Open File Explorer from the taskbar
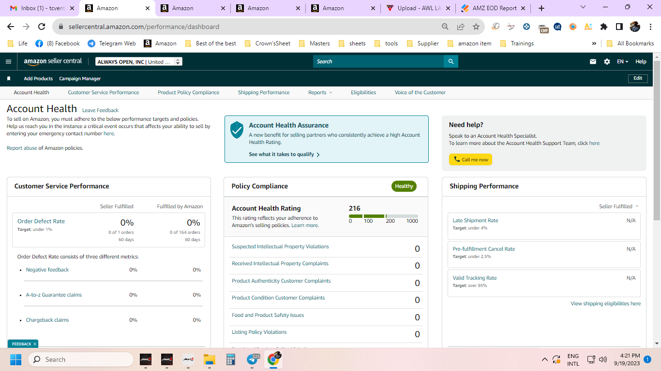The width and height of the screenshot is (661, 371). tap(209, 359)
